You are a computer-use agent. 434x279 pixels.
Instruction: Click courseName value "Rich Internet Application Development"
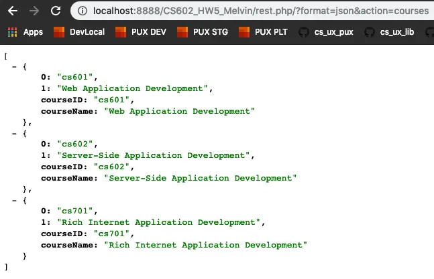(206, 245)
